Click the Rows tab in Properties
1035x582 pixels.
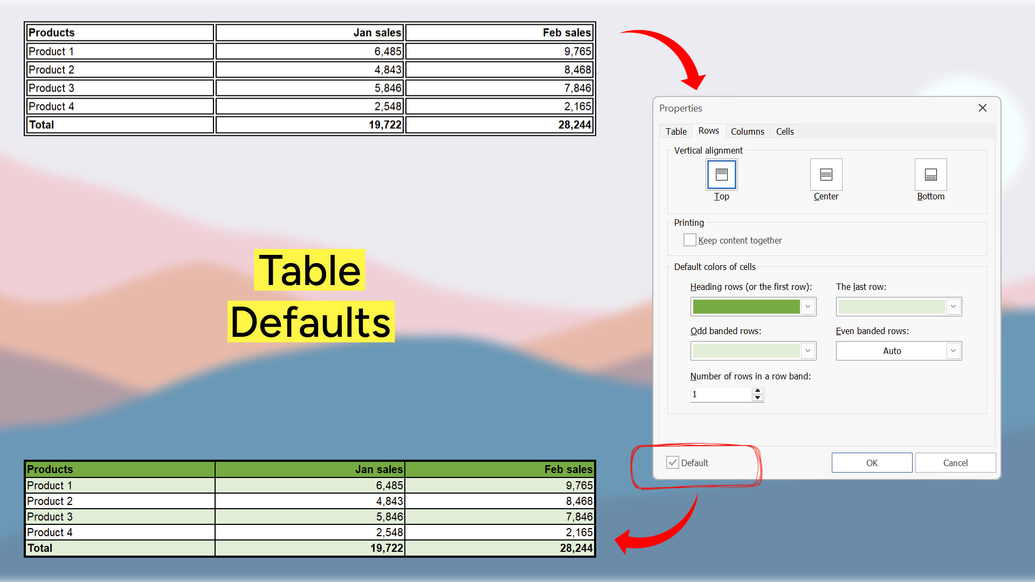(708, 131)
